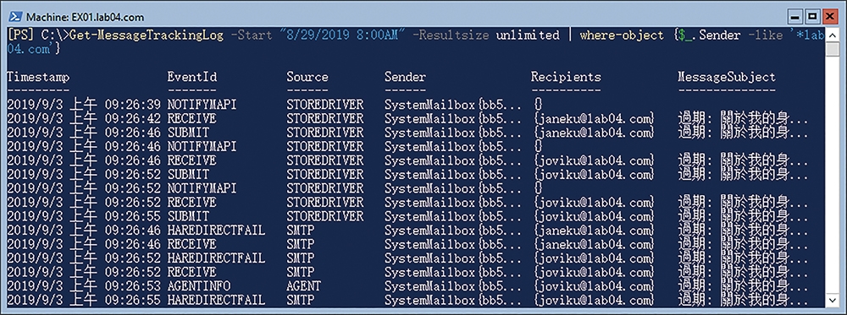
Task: Click the EventId column header
Action: [x=191, y=77]
